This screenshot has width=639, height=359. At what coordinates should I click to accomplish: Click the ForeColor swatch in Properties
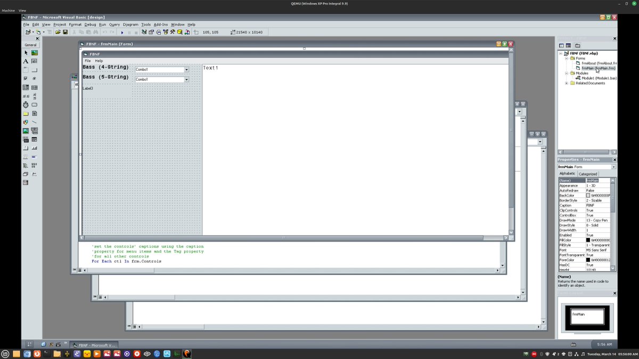(x=588, y=260)
